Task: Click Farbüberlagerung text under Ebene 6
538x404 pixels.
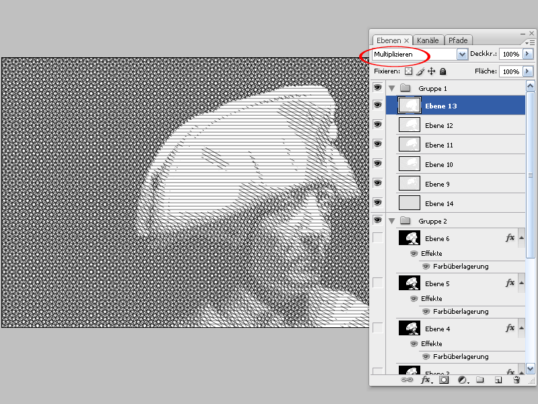Action: [461, 266]
